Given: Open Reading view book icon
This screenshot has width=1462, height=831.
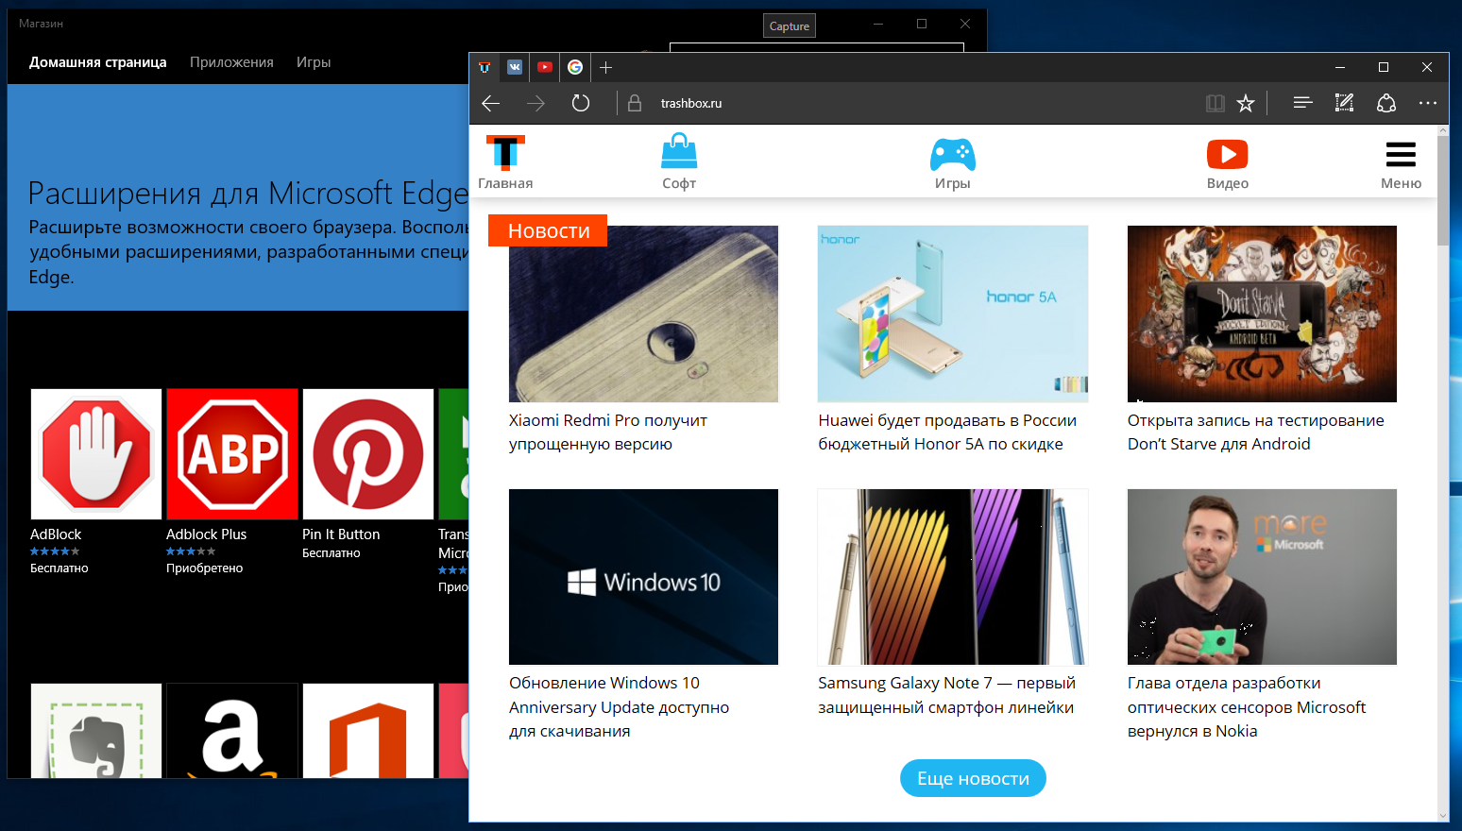Looking at the screenshot, I should (x=1215, y=103).
